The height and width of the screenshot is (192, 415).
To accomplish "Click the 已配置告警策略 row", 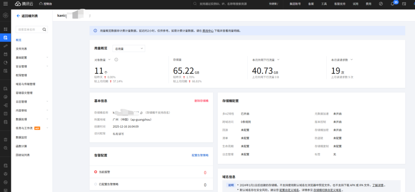I will 151,184.
